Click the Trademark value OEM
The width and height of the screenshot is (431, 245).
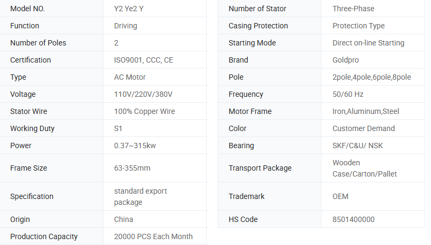[340, 196]
